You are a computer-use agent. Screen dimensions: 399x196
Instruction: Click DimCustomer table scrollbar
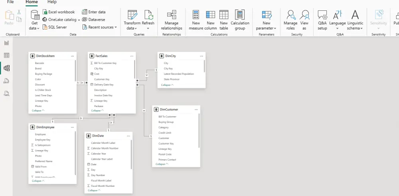[x=199, y=131]
